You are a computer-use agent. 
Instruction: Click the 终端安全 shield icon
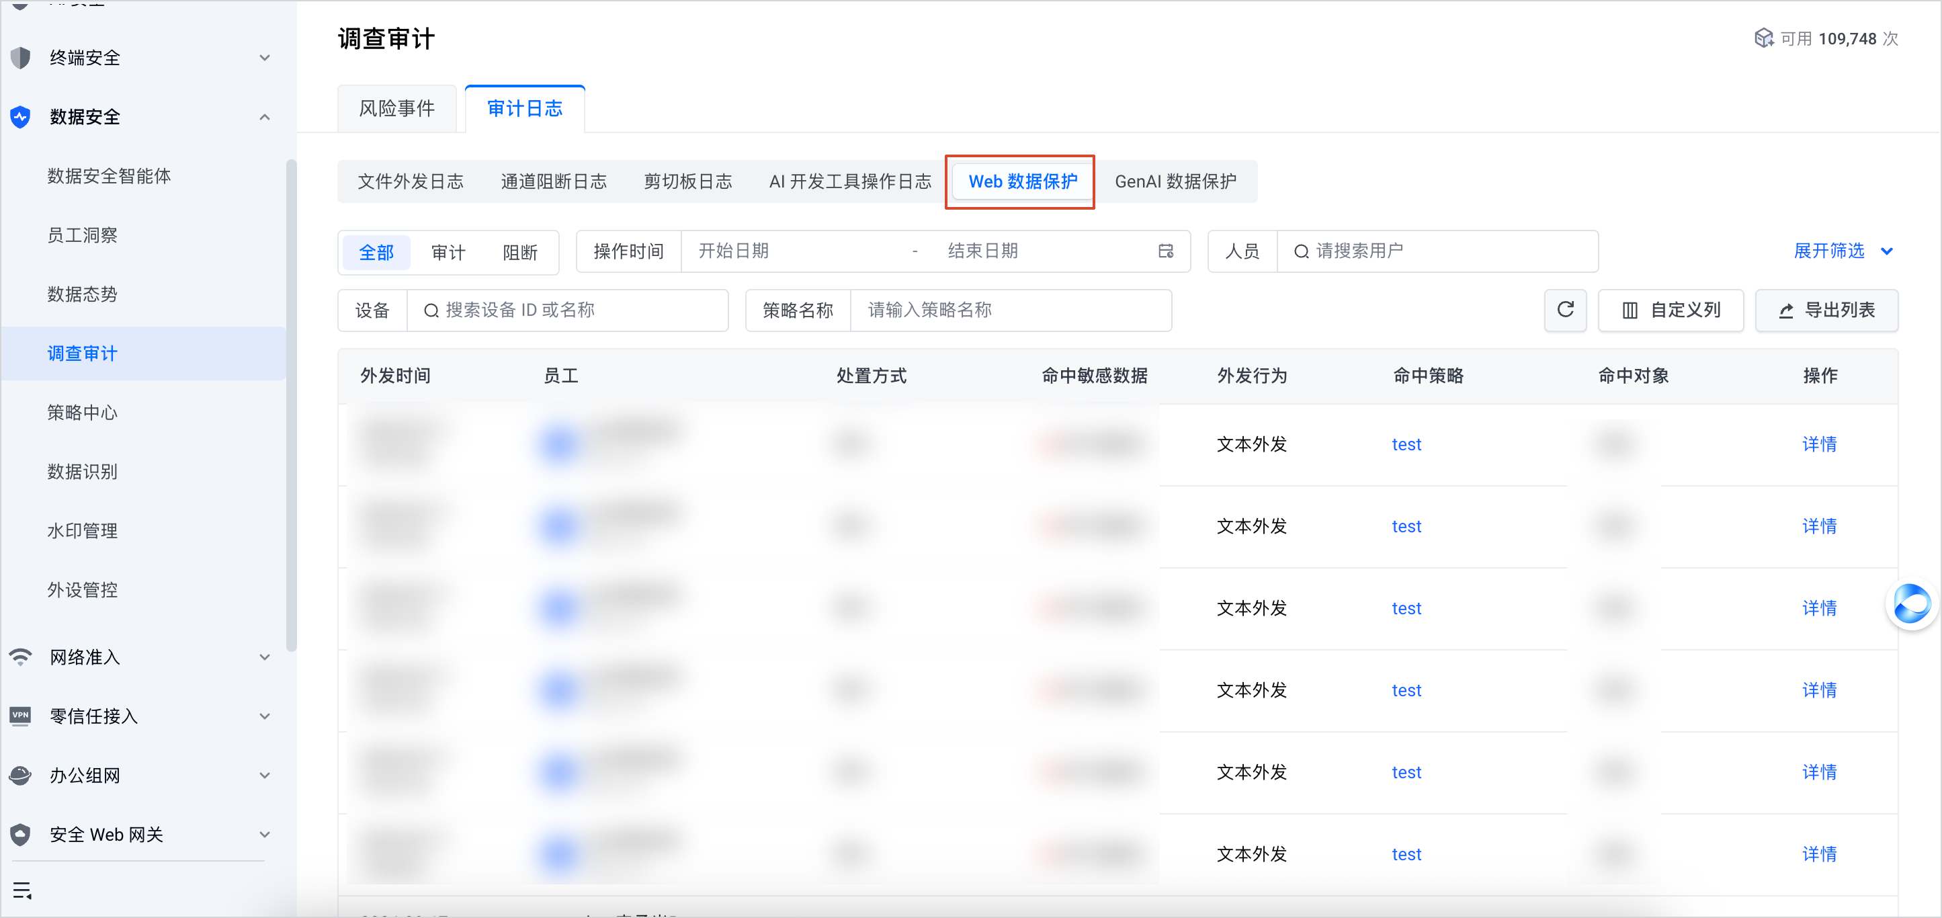[x=20, y=58]
